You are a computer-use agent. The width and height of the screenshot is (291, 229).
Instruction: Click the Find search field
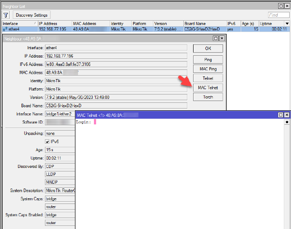coord(279,15)
